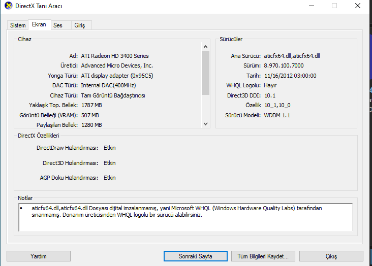
Task: Click the DirectX Özellikleri group title
Action: (x=39, y=136)
